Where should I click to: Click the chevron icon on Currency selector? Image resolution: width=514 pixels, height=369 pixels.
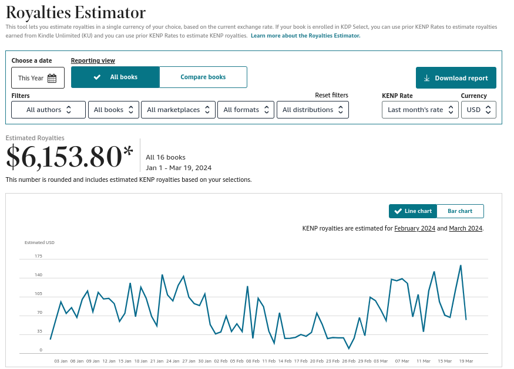pos(488,110)
